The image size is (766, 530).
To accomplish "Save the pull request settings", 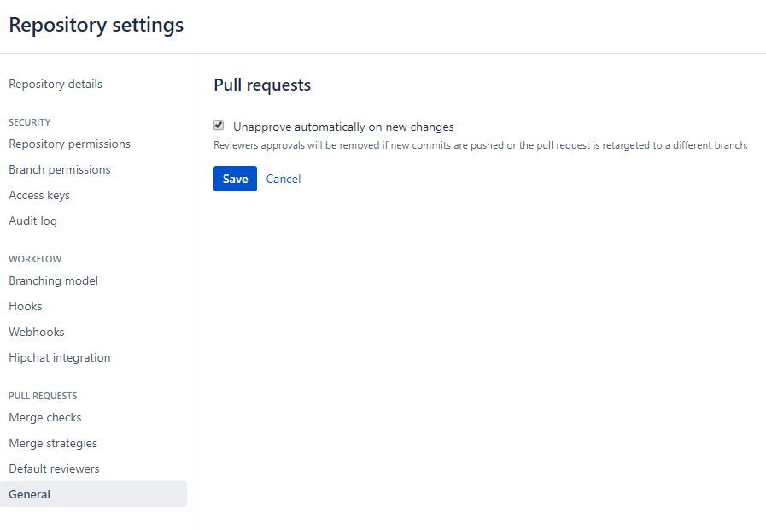I will (235, 179).
